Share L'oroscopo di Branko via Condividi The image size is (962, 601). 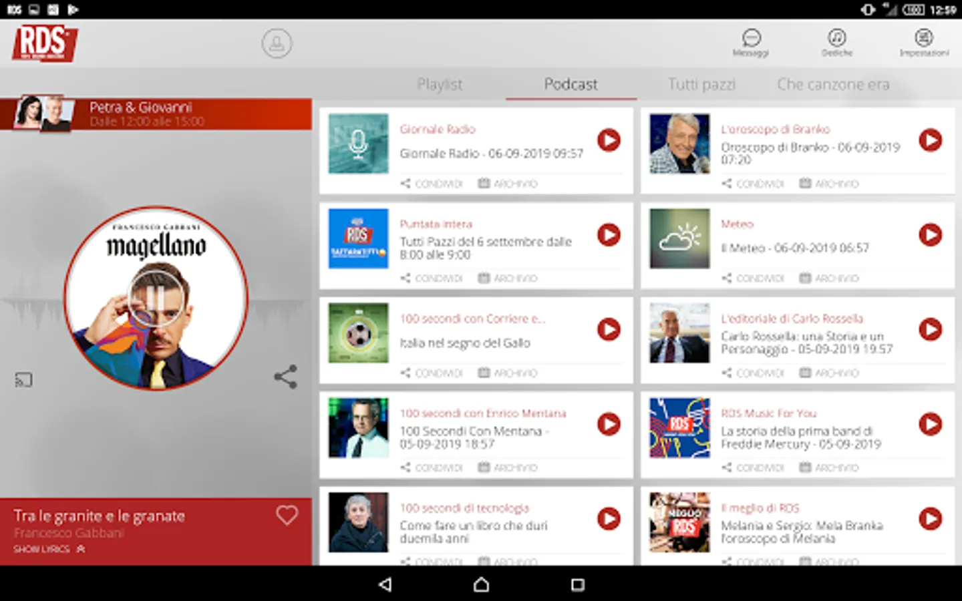753,184
